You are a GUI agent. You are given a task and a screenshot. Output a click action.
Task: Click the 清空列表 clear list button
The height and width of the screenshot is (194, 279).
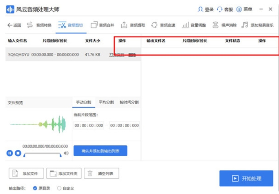[101, 174]
